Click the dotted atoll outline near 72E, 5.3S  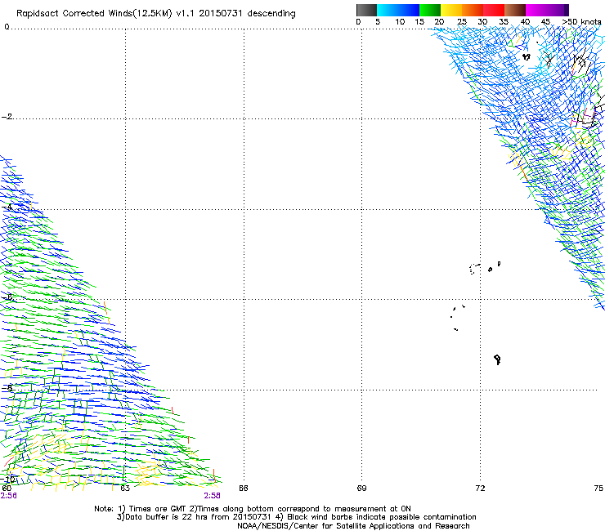(x=474, y=269)
